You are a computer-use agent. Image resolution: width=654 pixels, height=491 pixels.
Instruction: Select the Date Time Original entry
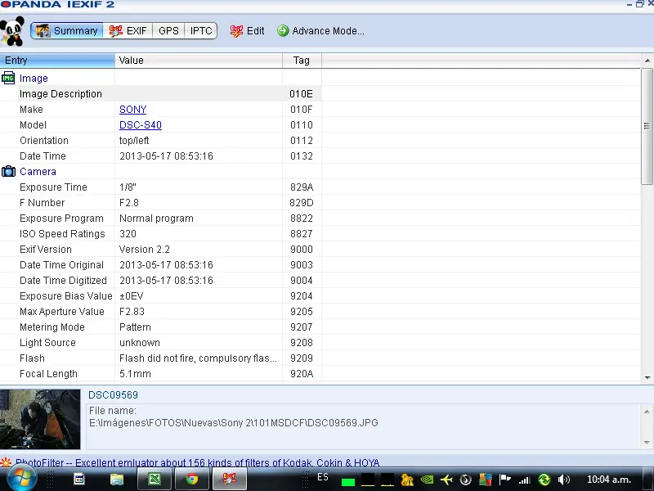(x=61, y=265)
